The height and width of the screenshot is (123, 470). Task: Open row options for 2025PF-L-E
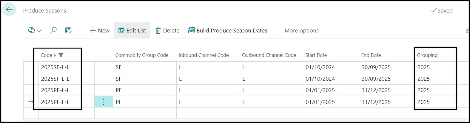[104, 102]
